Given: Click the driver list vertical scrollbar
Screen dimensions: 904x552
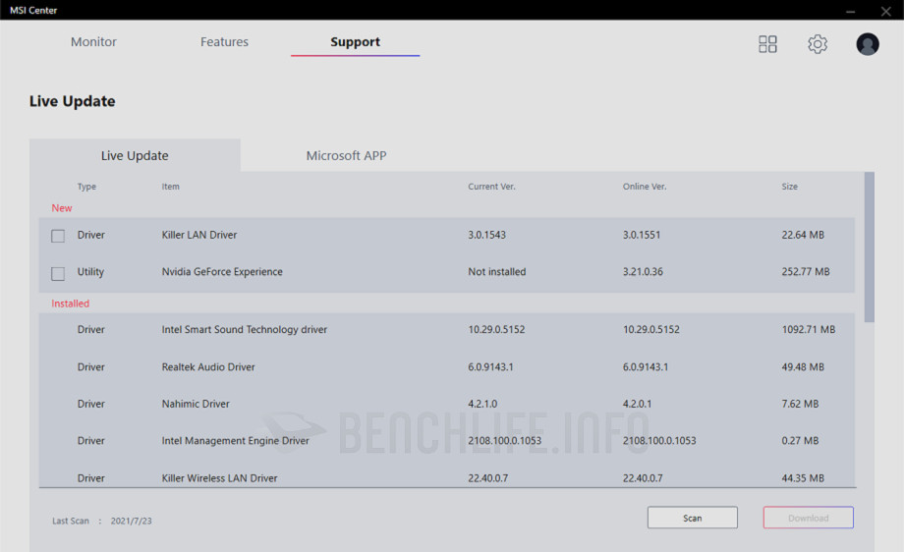Looking at the screenshot, I should coord(870,247).
